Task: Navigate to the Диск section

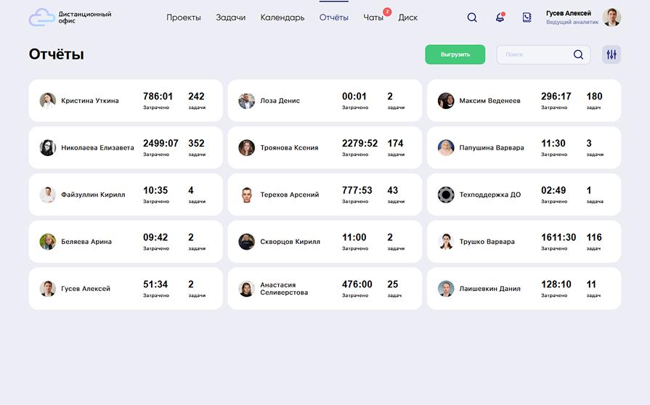Action: click(x=408, y=17)
